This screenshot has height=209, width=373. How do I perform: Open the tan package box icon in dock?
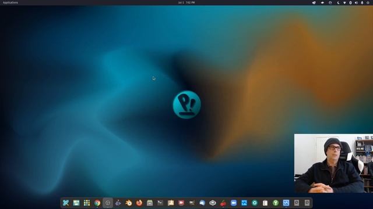tap(171, 203)
